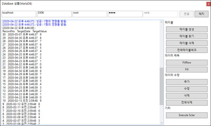The height and width of the screenshot is (126, 211).
Task: Click the log scrollbar up arrow
Action: [162, 22]
